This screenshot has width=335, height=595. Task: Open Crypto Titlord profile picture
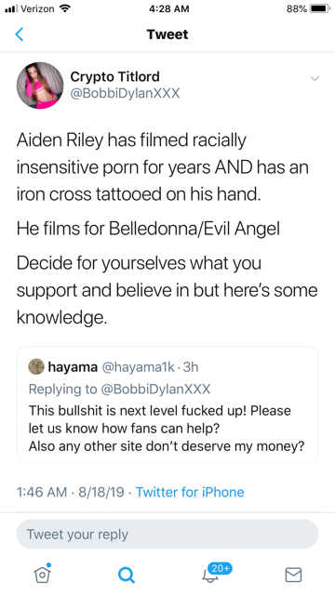(40, 86)
